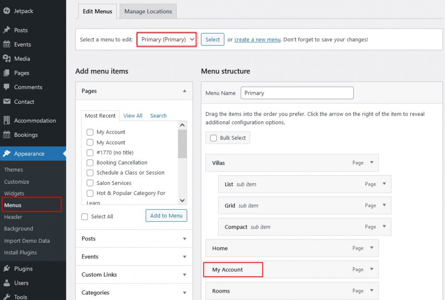Click the Media library icon
The image size is (445, 300).
pos(7,58)
